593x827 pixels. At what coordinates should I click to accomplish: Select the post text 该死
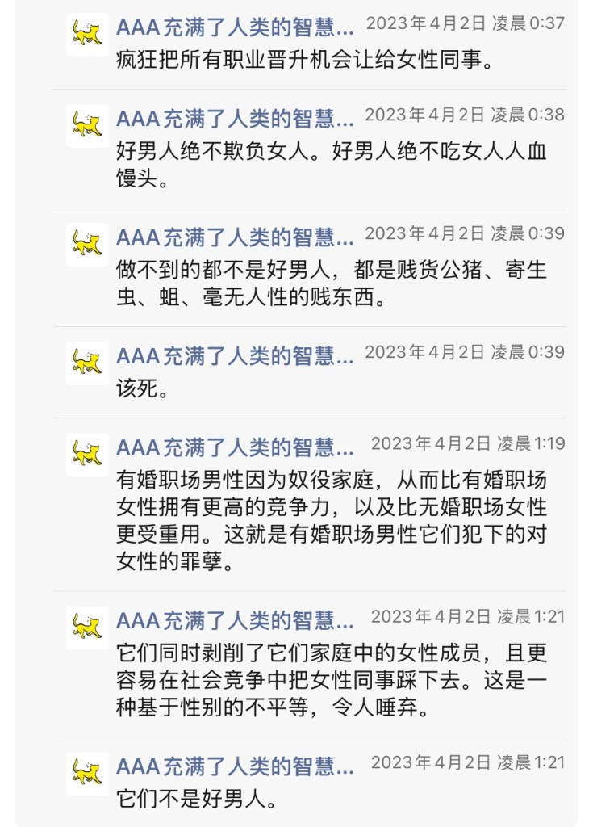tap(142, 388)
